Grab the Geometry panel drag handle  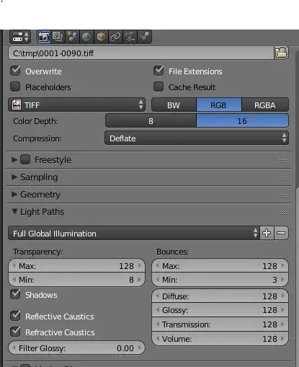pyautogui.click(x=283, y=195)
